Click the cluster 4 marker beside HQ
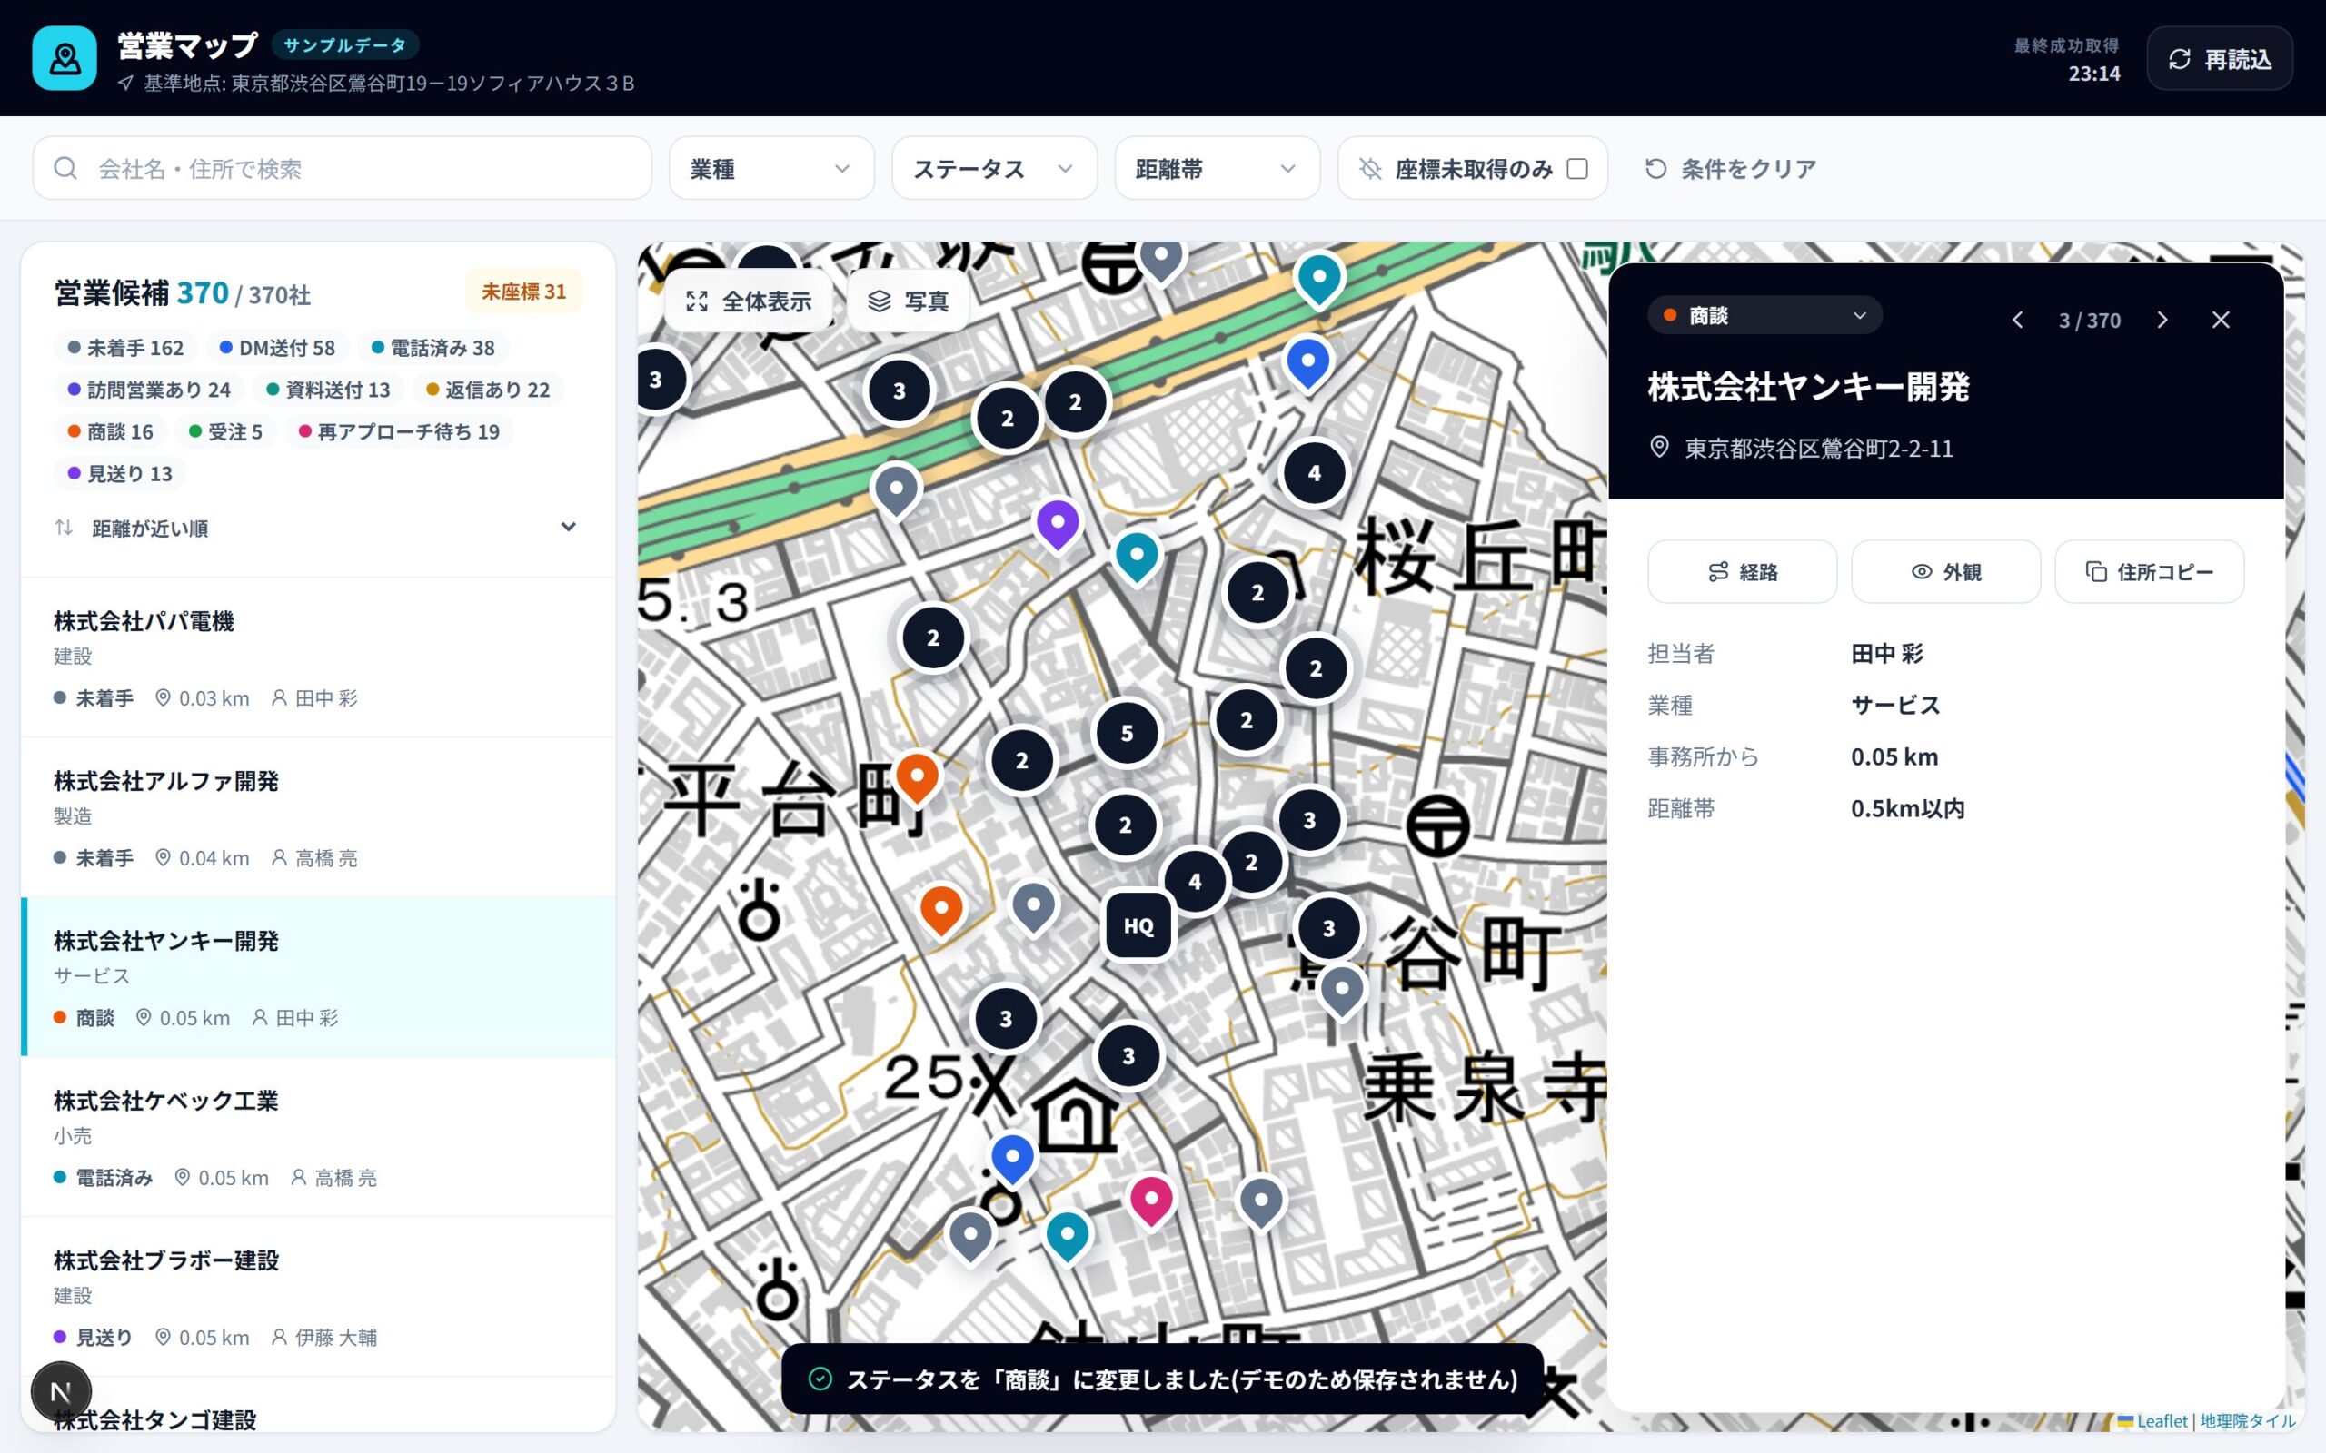2326x1453 pixels. click(x=1195, y=881)
